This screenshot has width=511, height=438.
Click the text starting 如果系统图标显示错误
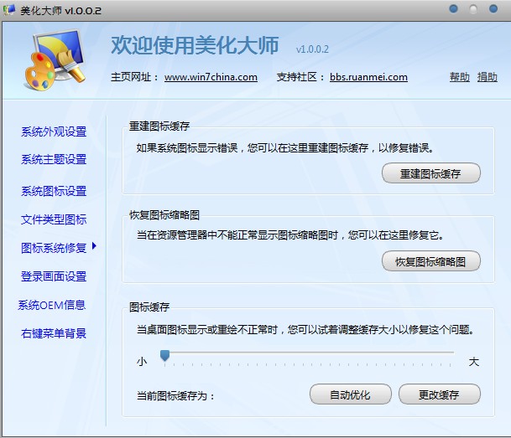click(285, 148)
